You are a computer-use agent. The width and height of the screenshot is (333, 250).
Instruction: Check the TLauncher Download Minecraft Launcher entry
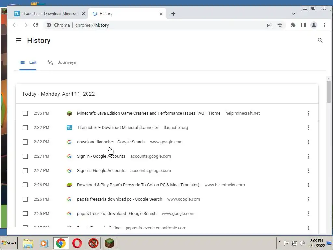coord(25,128)
